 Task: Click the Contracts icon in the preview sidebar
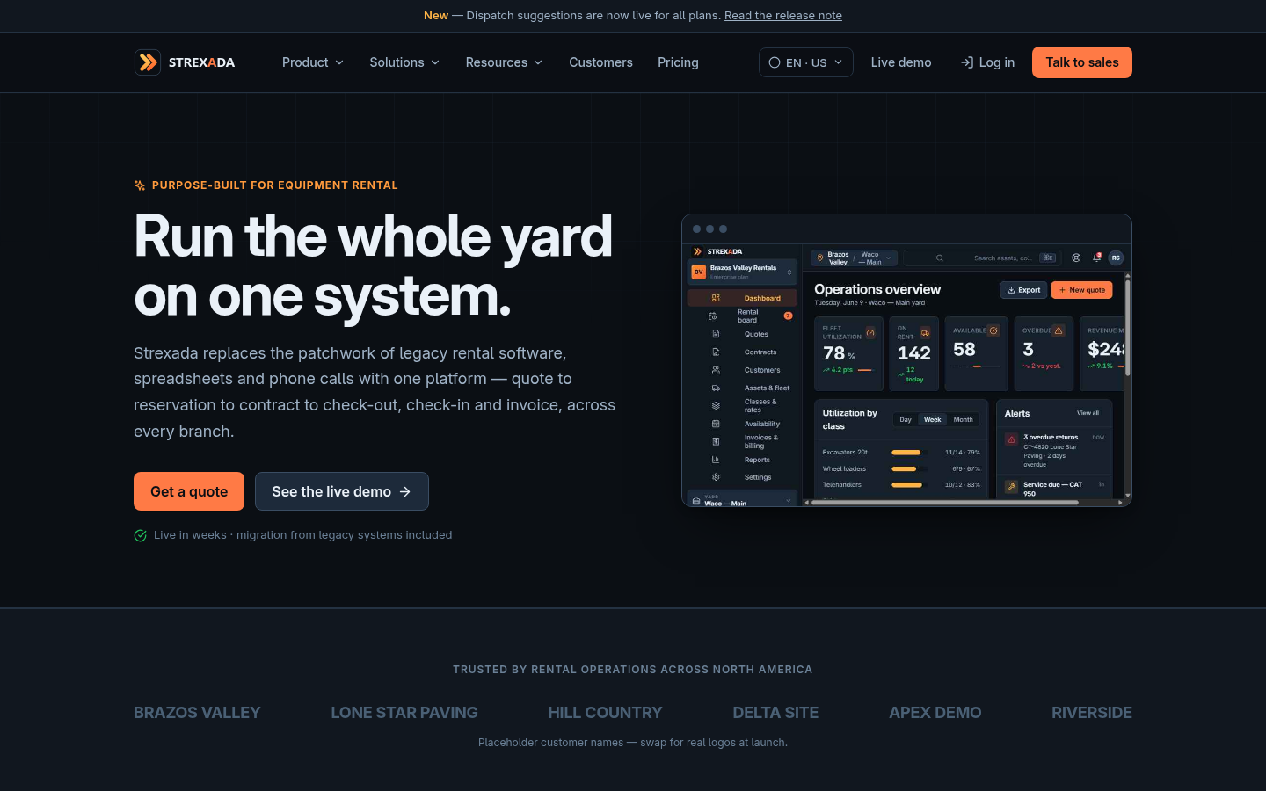(x=716, y=352)
